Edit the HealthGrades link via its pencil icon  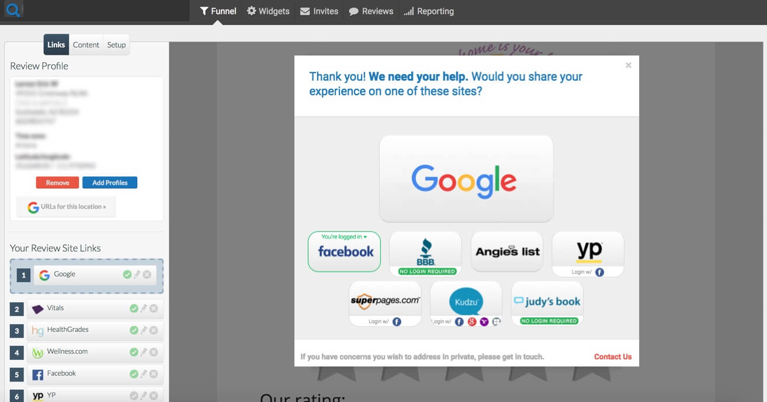[144, 330]
